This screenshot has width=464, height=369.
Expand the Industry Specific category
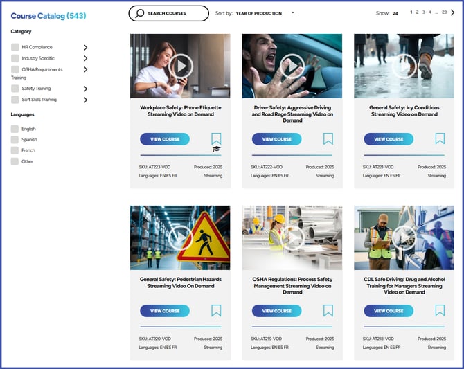pos(85,58)
